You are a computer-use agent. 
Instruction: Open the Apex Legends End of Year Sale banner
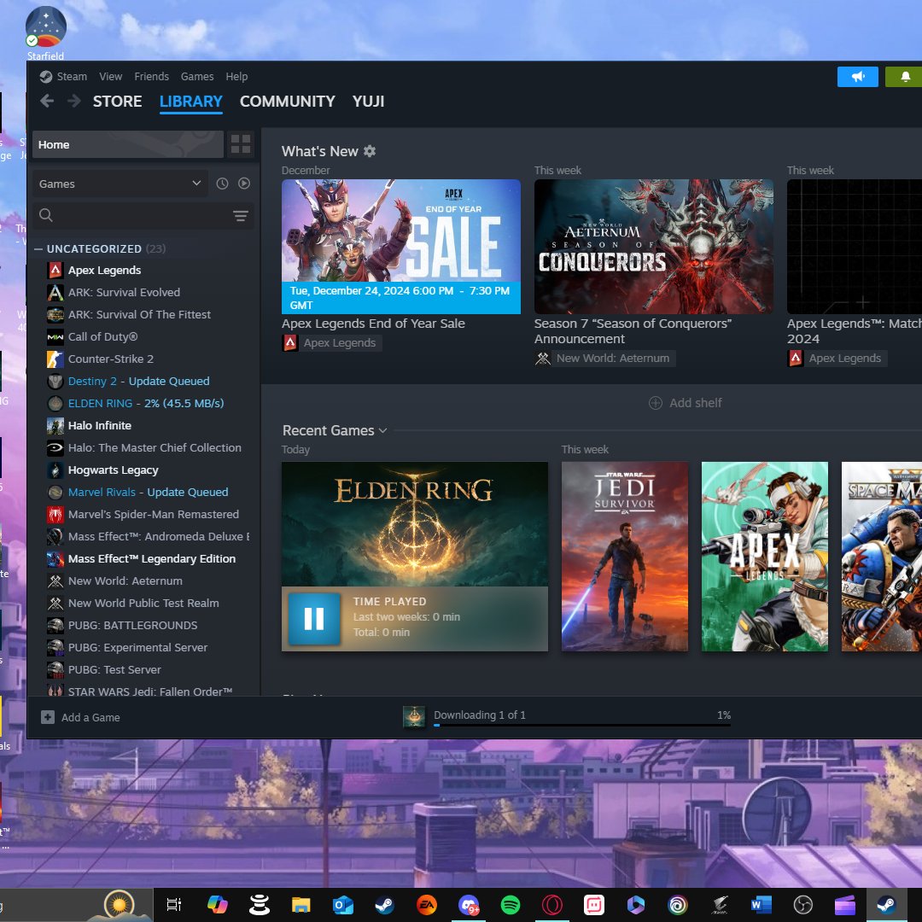click(x=401, y=247)
